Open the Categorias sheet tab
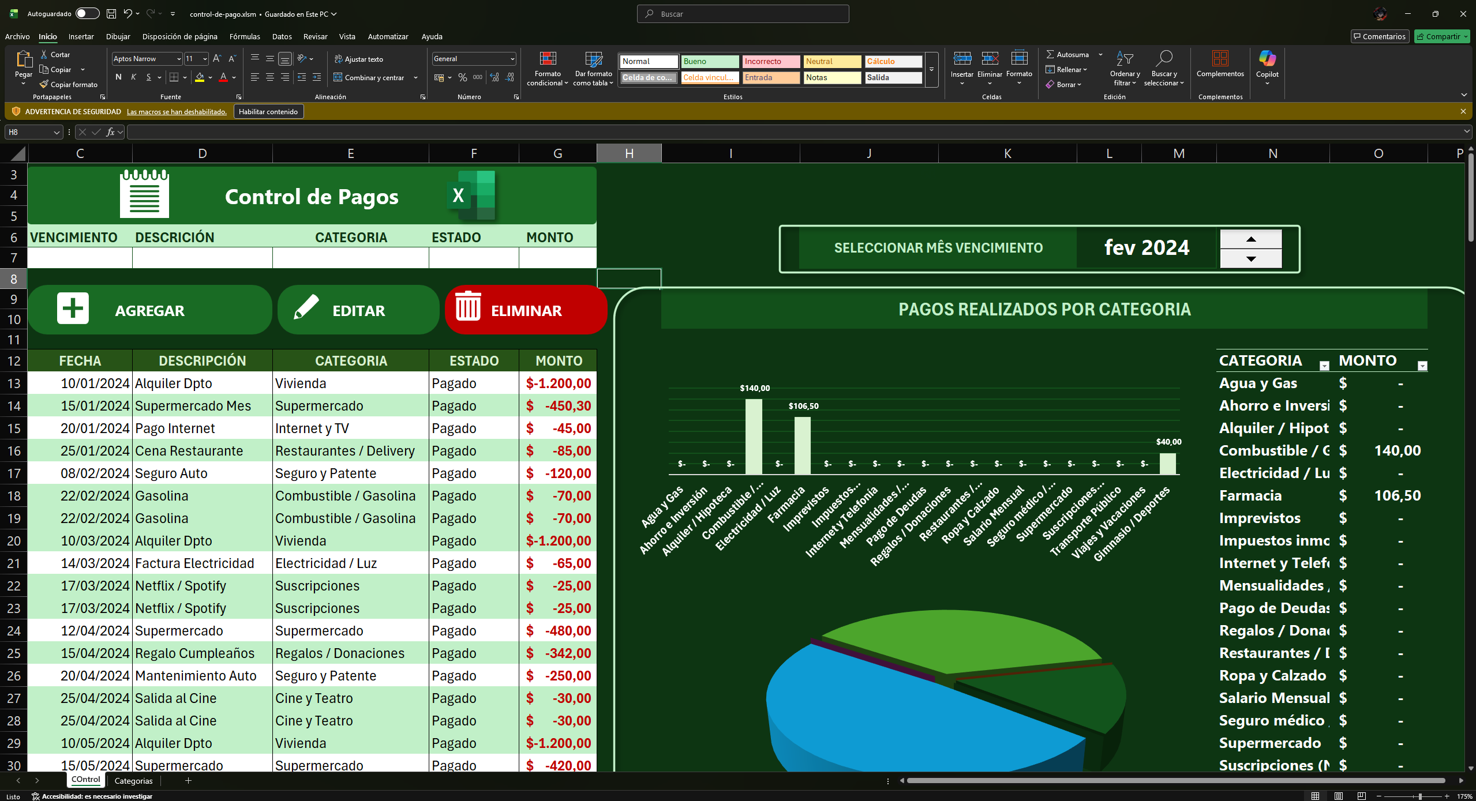The image size is (1476, 801). (133, 780)
